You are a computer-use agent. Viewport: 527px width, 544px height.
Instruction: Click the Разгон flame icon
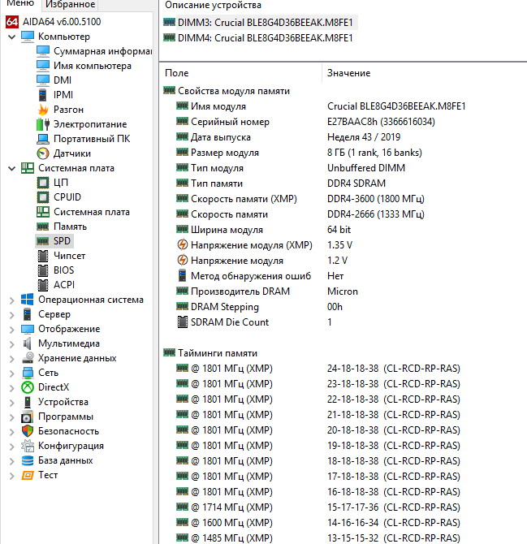43,110
